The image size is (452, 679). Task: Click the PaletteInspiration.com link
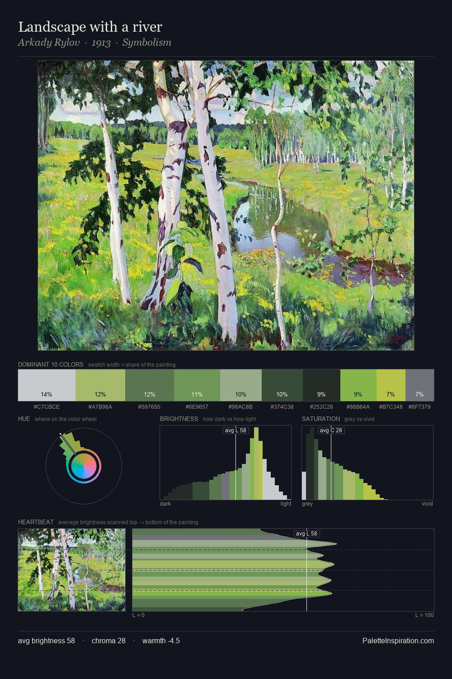[398, 641]
